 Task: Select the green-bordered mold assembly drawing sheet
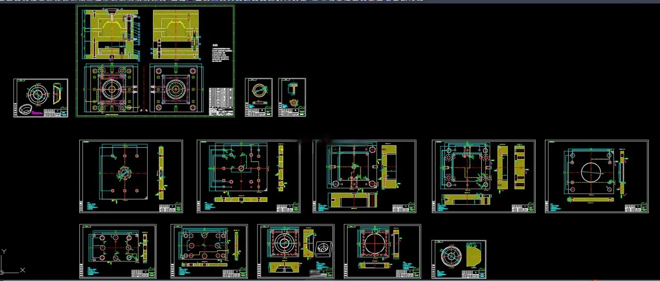pos(156,61)
